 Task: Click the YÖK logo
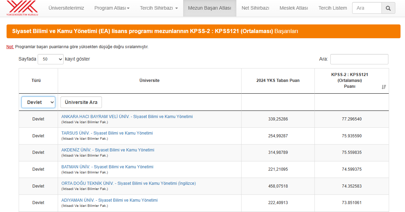coord(22,8)
